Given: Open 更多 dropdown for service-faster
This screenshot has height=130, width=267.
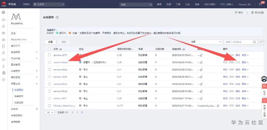Looking at the screenshot, I should point(245,62).
